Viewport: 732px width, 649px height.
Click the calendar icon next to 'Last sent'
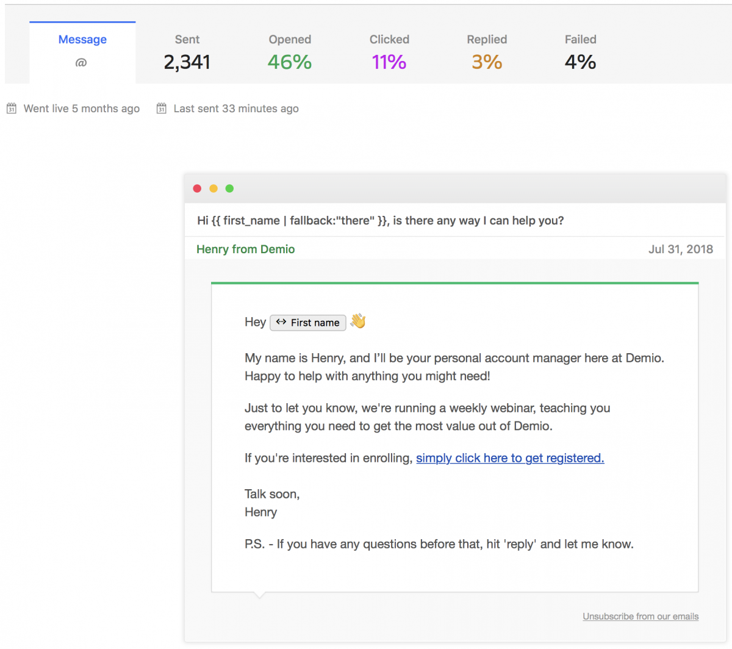click(161, 108)
